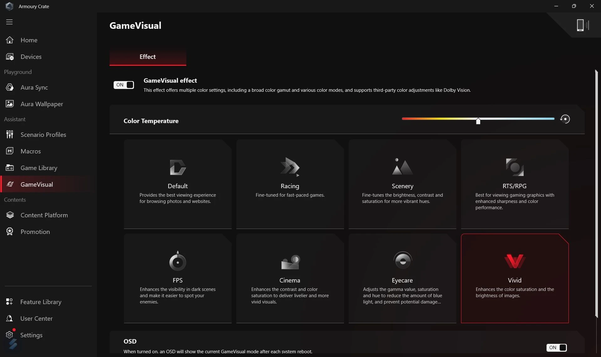The height and width of the screenshot is (357, 601).
Task: Click the GameVisual page heading
Action: 135,25
